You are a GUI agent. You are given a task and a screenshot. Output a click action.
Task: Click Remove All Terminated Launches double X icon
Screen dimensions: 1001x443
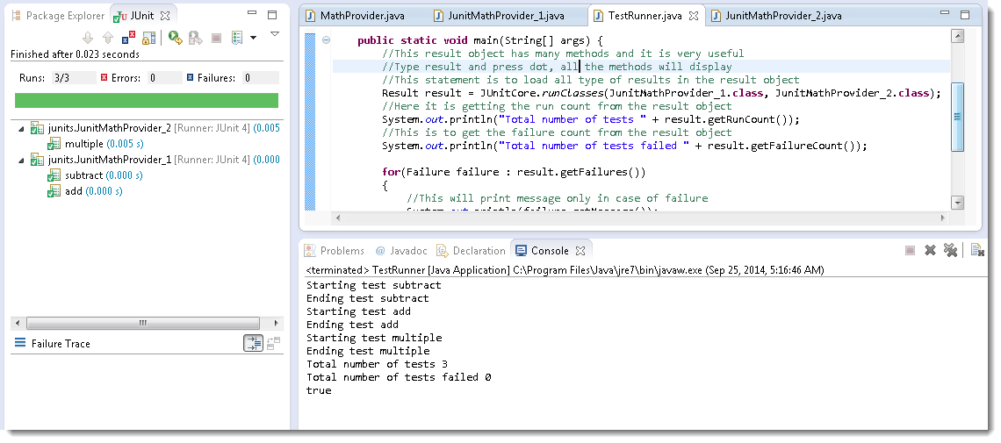[951, 251]
